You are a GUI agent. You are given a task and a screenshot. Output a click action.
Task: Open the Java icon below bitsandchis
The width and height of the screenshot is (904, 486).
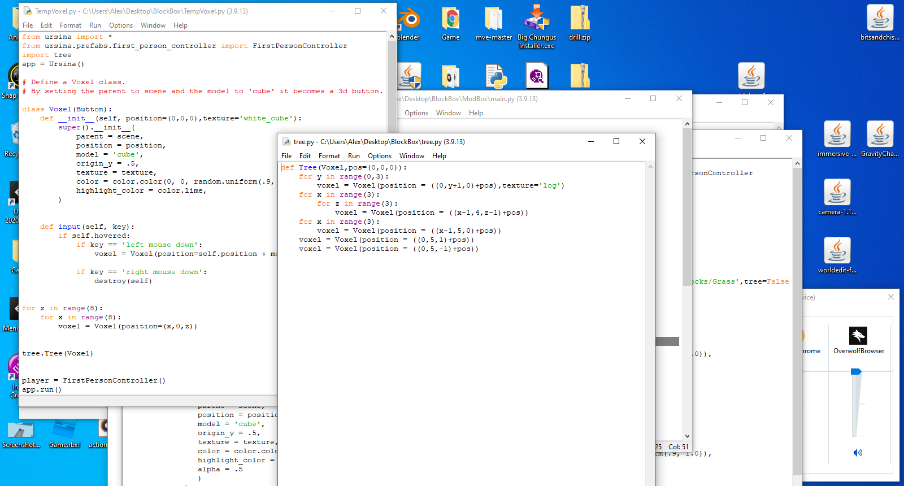[751, 76]
